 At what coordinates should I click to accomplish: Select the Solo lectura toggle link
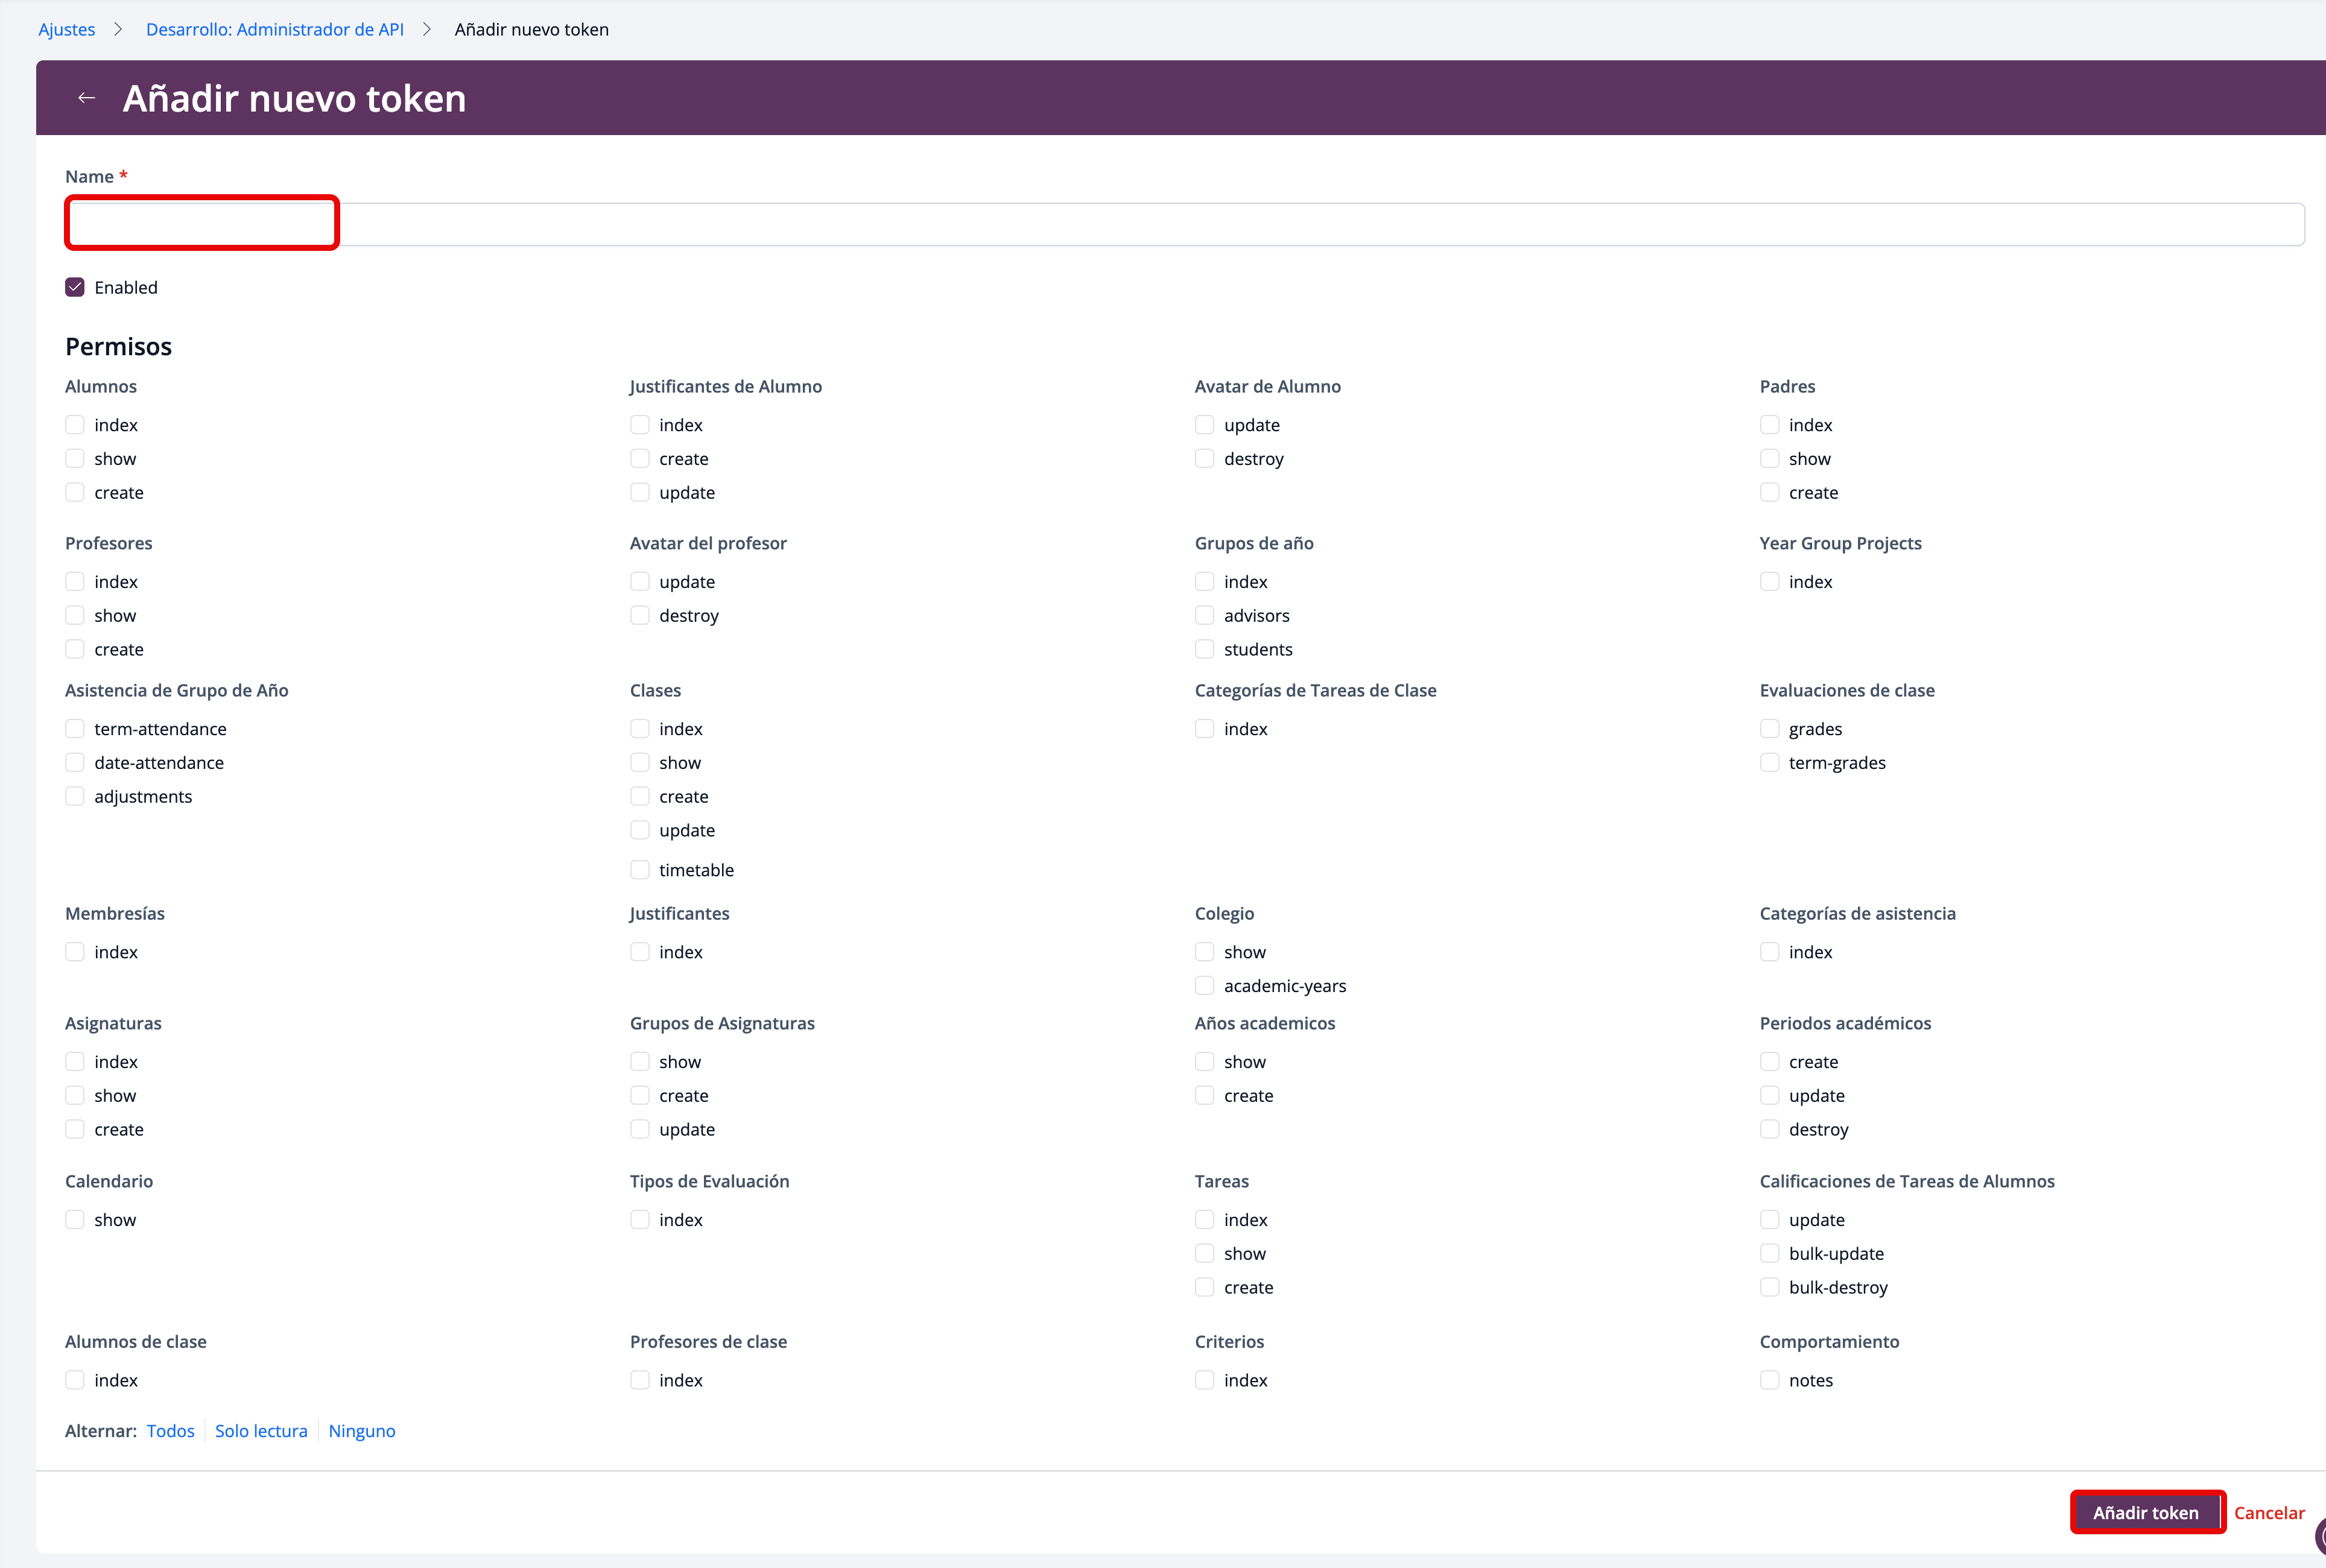(x=261, y=1431)
